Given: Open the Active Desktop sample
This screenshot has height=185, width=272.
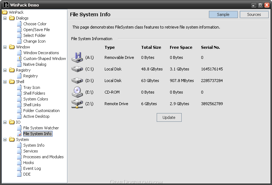Looking at the screenshot, I should [36, 116].
